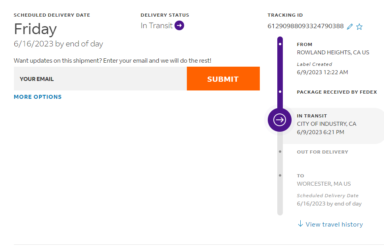The width and height of the screenshot is (384, 246).
Task: Select the Package Received by FedEx timeline dot
Action: coord(280,92)
